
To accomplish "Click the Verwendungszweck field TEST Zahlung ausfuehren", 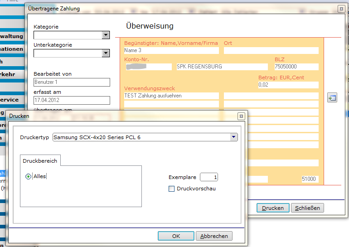I will click(x=171, y=96).
